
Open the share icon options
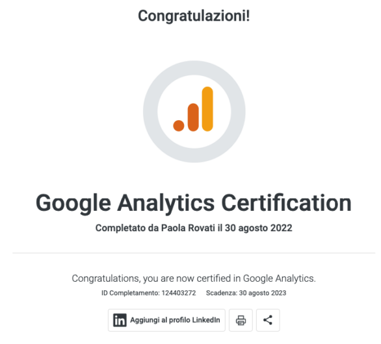[268, 320]
